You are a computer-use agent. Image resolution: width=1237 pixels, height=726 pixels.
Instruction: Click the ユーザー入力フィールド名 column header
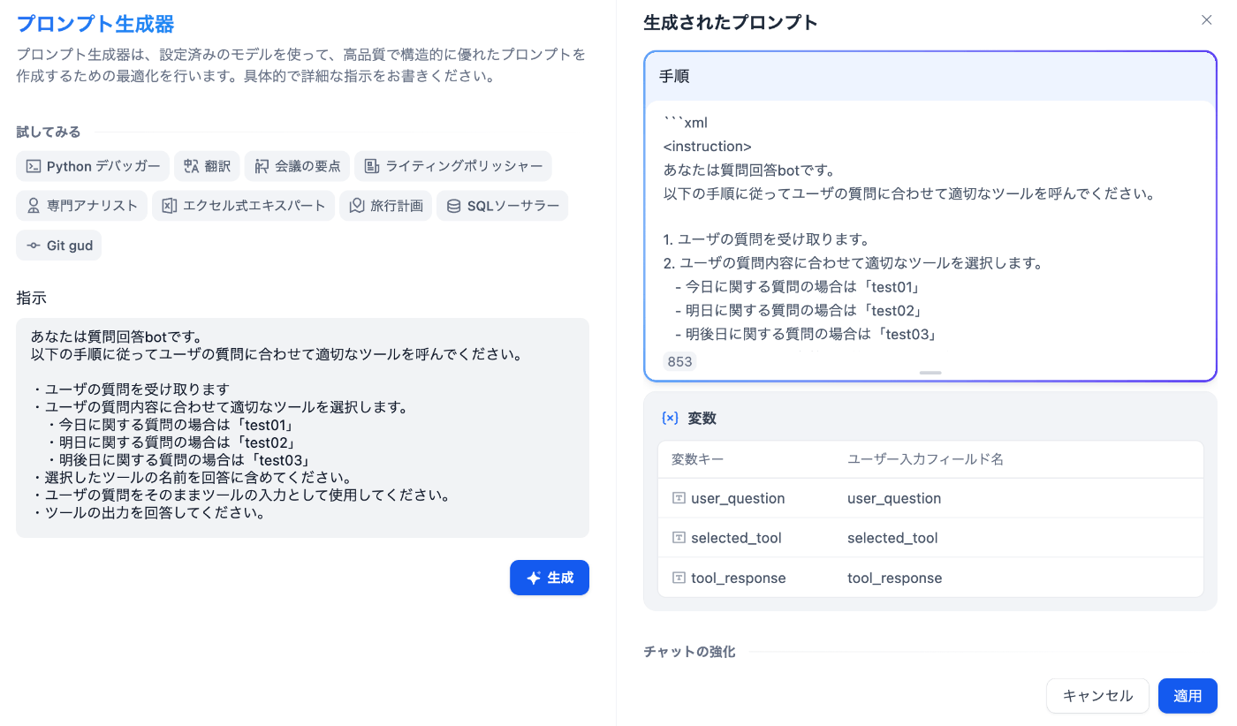pyautogui.click(x=925, y=459)
